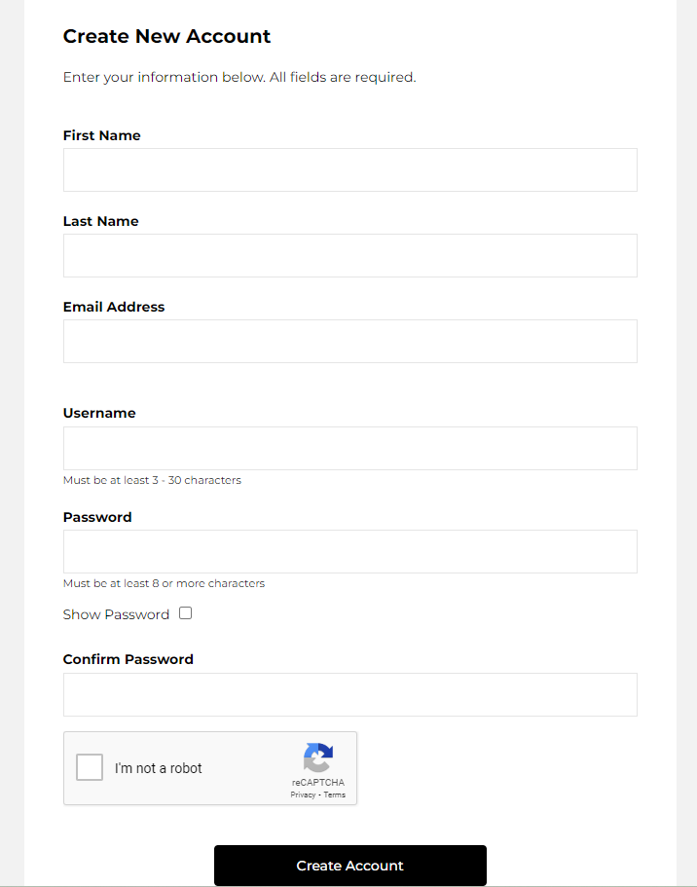Click the I'm not a robot label
This screenshot has width=697, height=887.
159,768
